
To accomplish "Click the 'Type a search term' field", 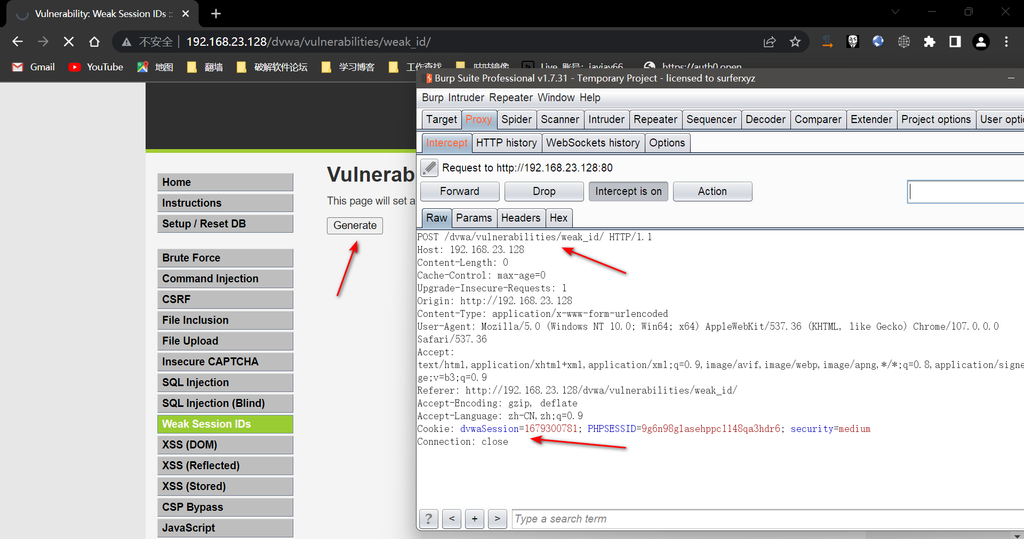I will [767, 519].
